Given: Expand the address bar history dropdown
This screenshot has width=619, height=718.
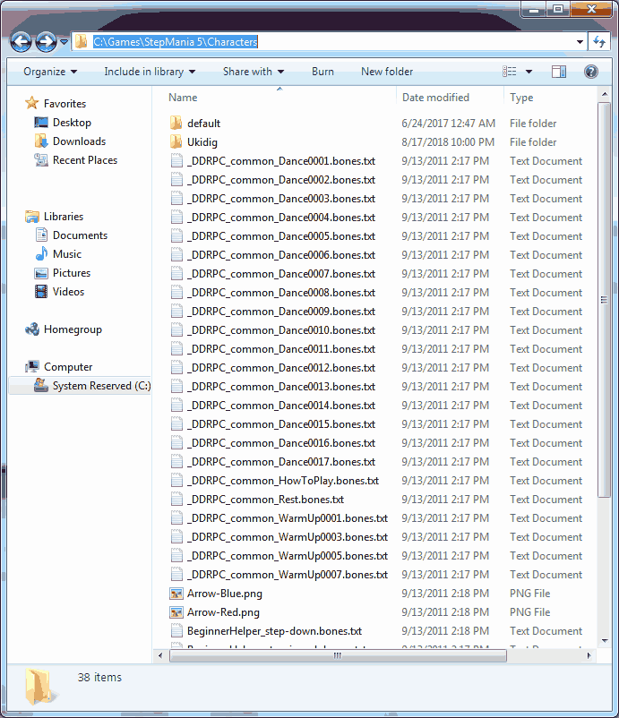Looking at the screenshot, I should (x=580, y=42).
